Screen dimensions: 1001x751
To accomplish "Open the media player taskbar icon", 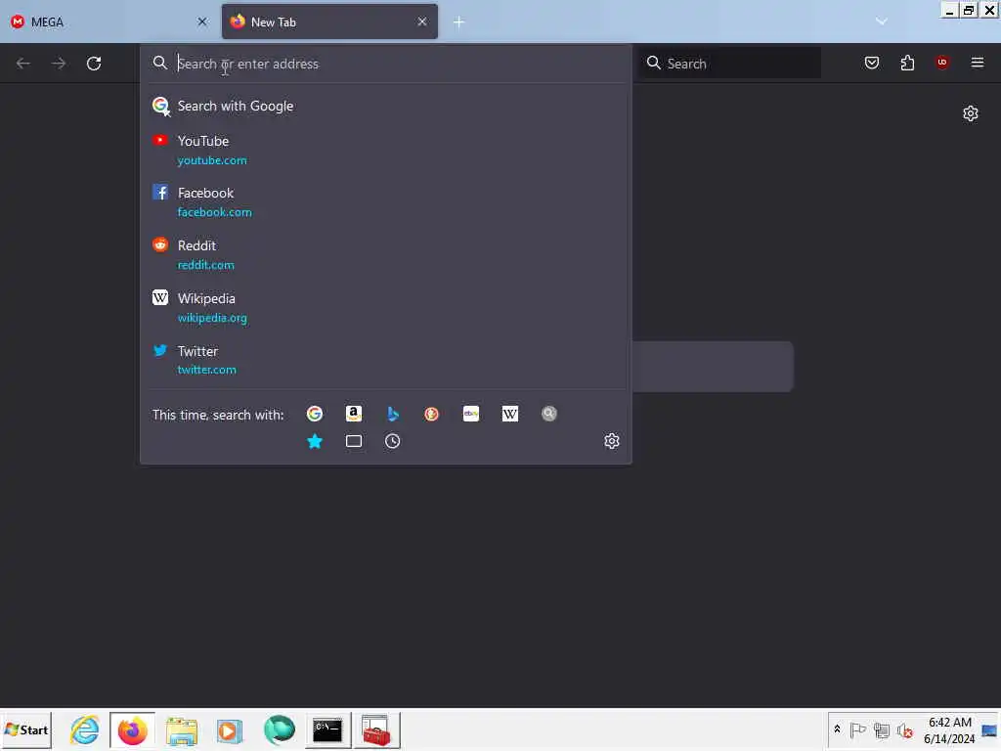I will click(x=229, y=730).
